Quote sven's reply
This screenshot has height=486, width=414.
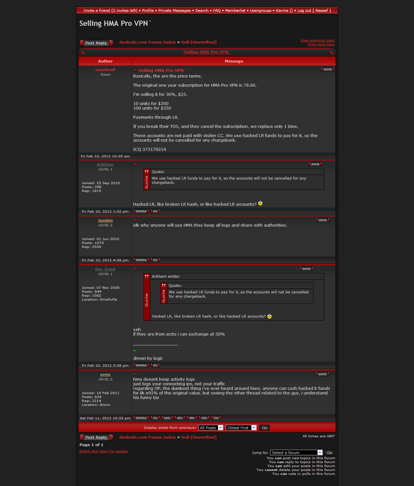322,374
